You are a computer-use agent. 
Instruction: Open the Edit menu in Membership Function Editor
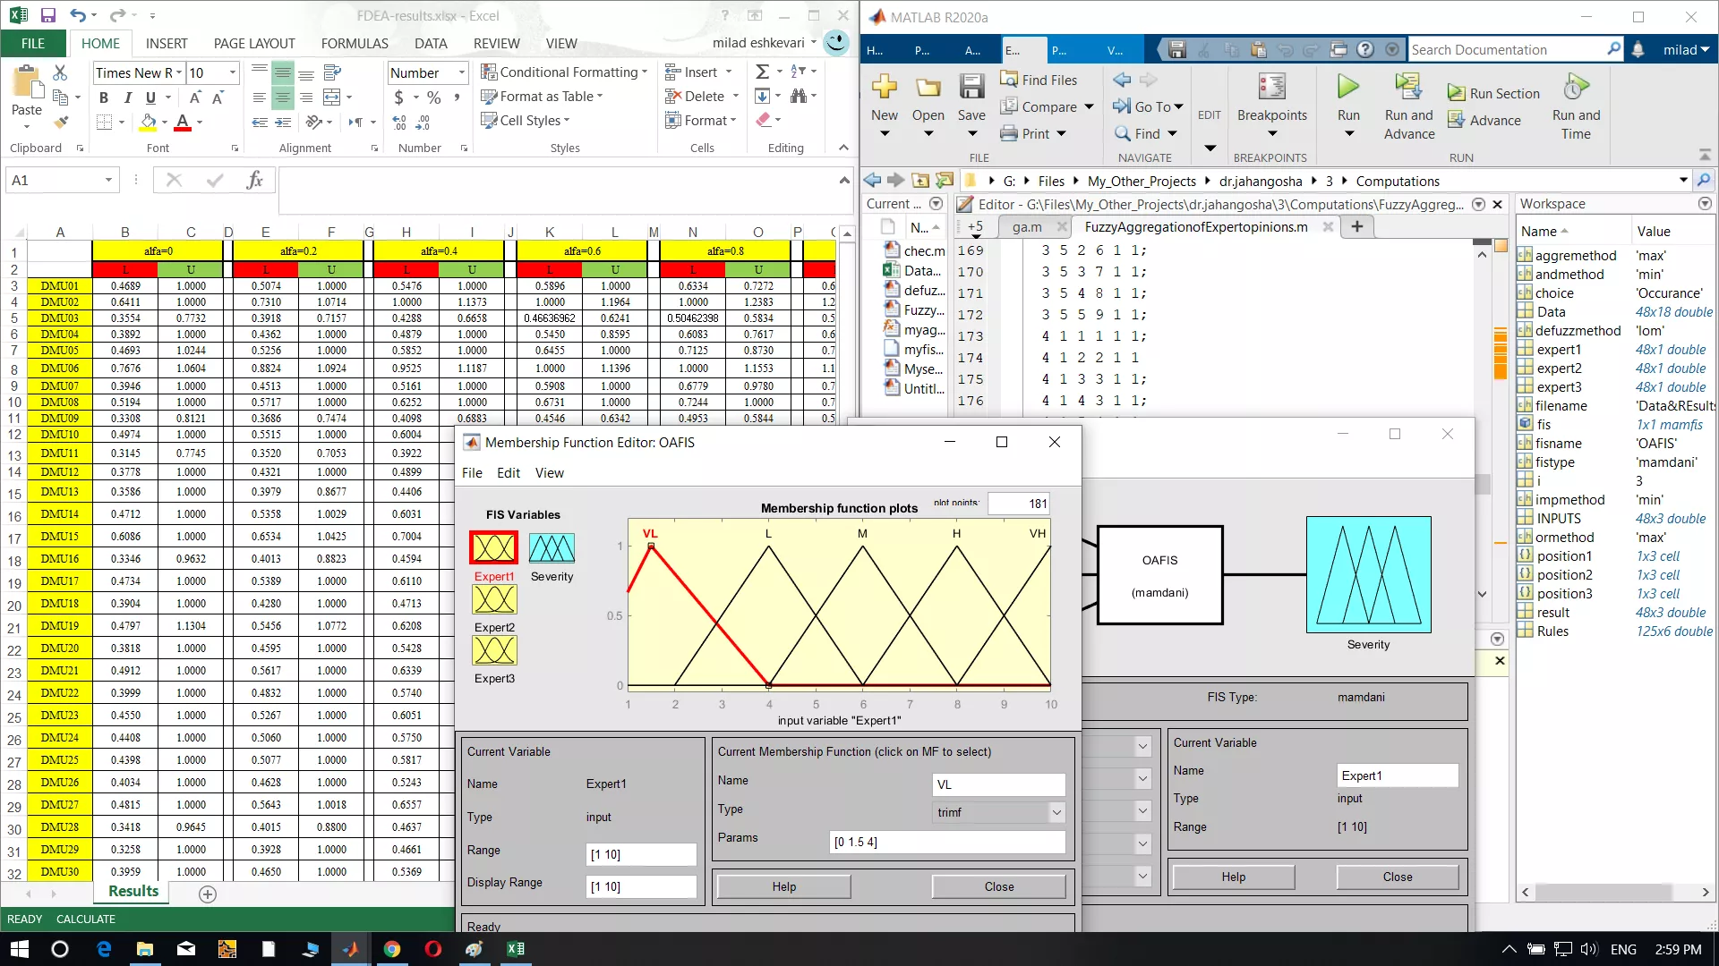509,473
